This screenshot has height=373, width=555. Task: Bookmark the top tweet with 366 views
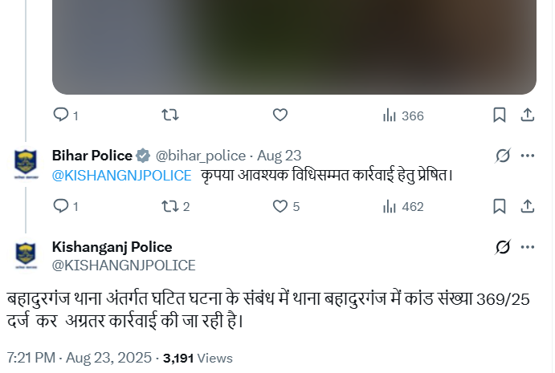pyautogui.click(x=500, y=116)
